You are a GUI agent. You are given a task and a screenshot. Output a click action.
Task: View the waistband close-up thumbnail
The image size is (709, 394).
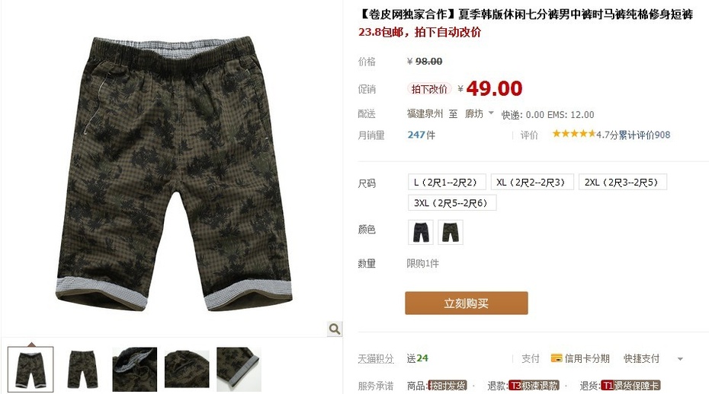pyautogui.click(x=135, y=369)
